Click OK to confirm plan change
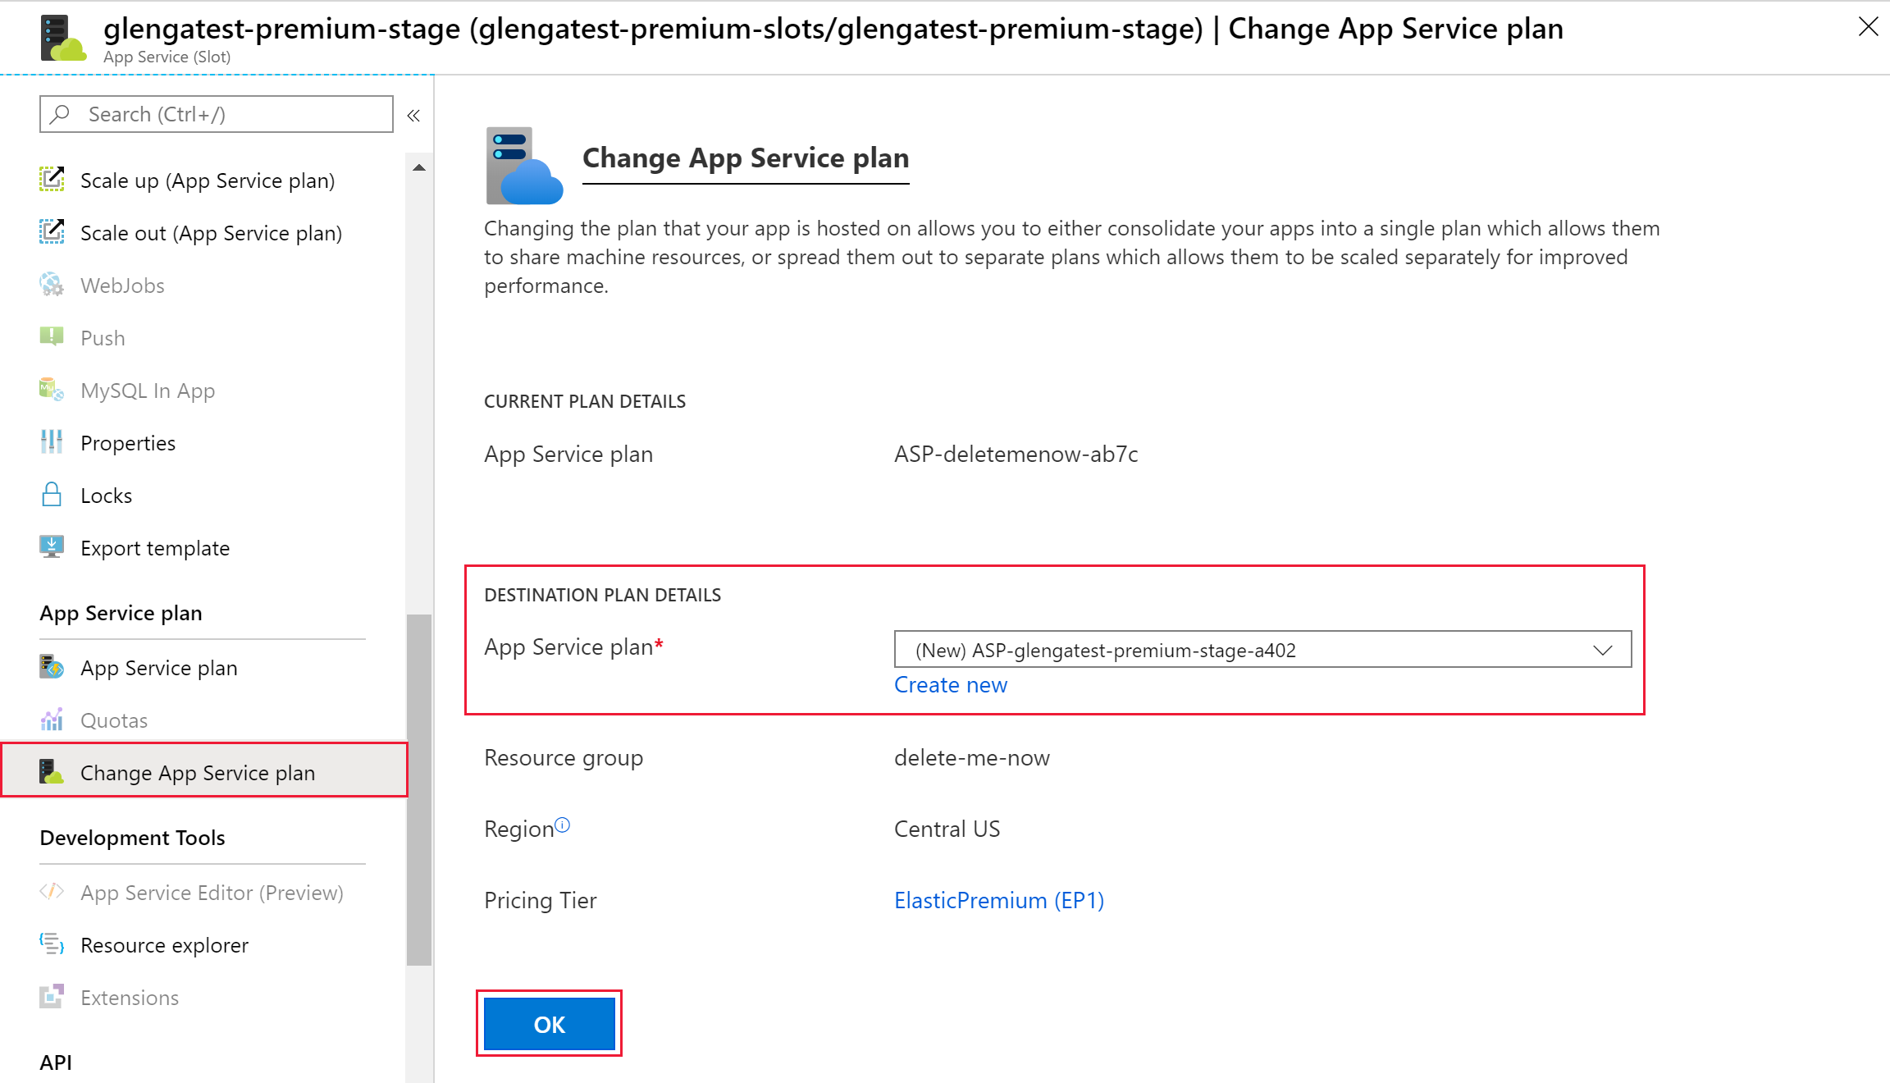Viewport: 1890px width, 1083px height. pos(548,1025)
